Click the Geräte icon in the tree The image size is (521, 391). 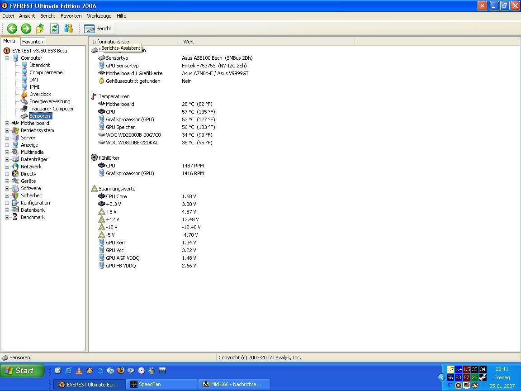[15, 181]
